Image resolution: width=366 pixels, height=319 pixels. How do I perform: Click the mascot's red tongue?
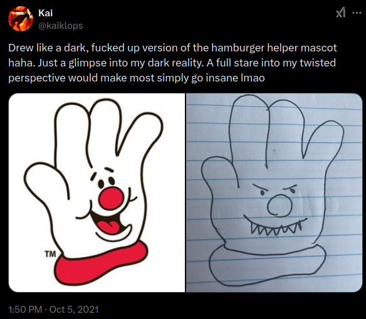tap(108, 227)
